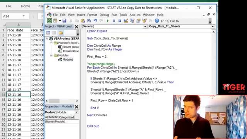
Task: Open the Run menu
Action: (114, 15)
